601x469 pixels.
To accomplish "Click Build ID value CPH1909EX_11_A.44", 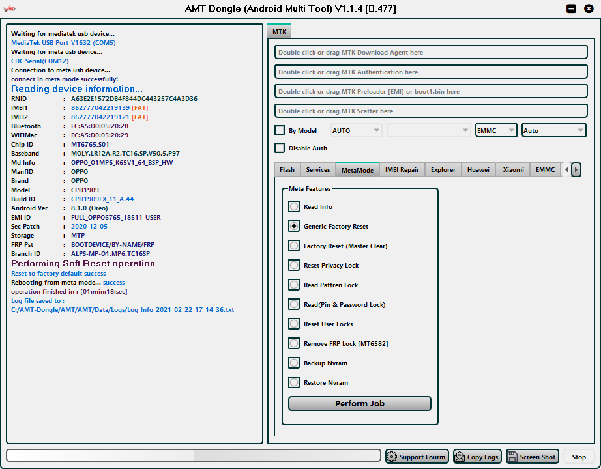I will pos(102,199).
